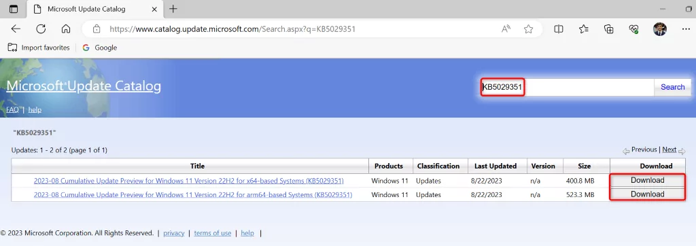View site information lock icon

[97, 29]
